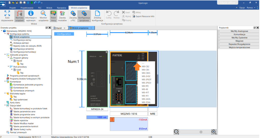Screen dimensions: 260x138
Task: Click Wklej paste command
Action: (x=137, y=12)
